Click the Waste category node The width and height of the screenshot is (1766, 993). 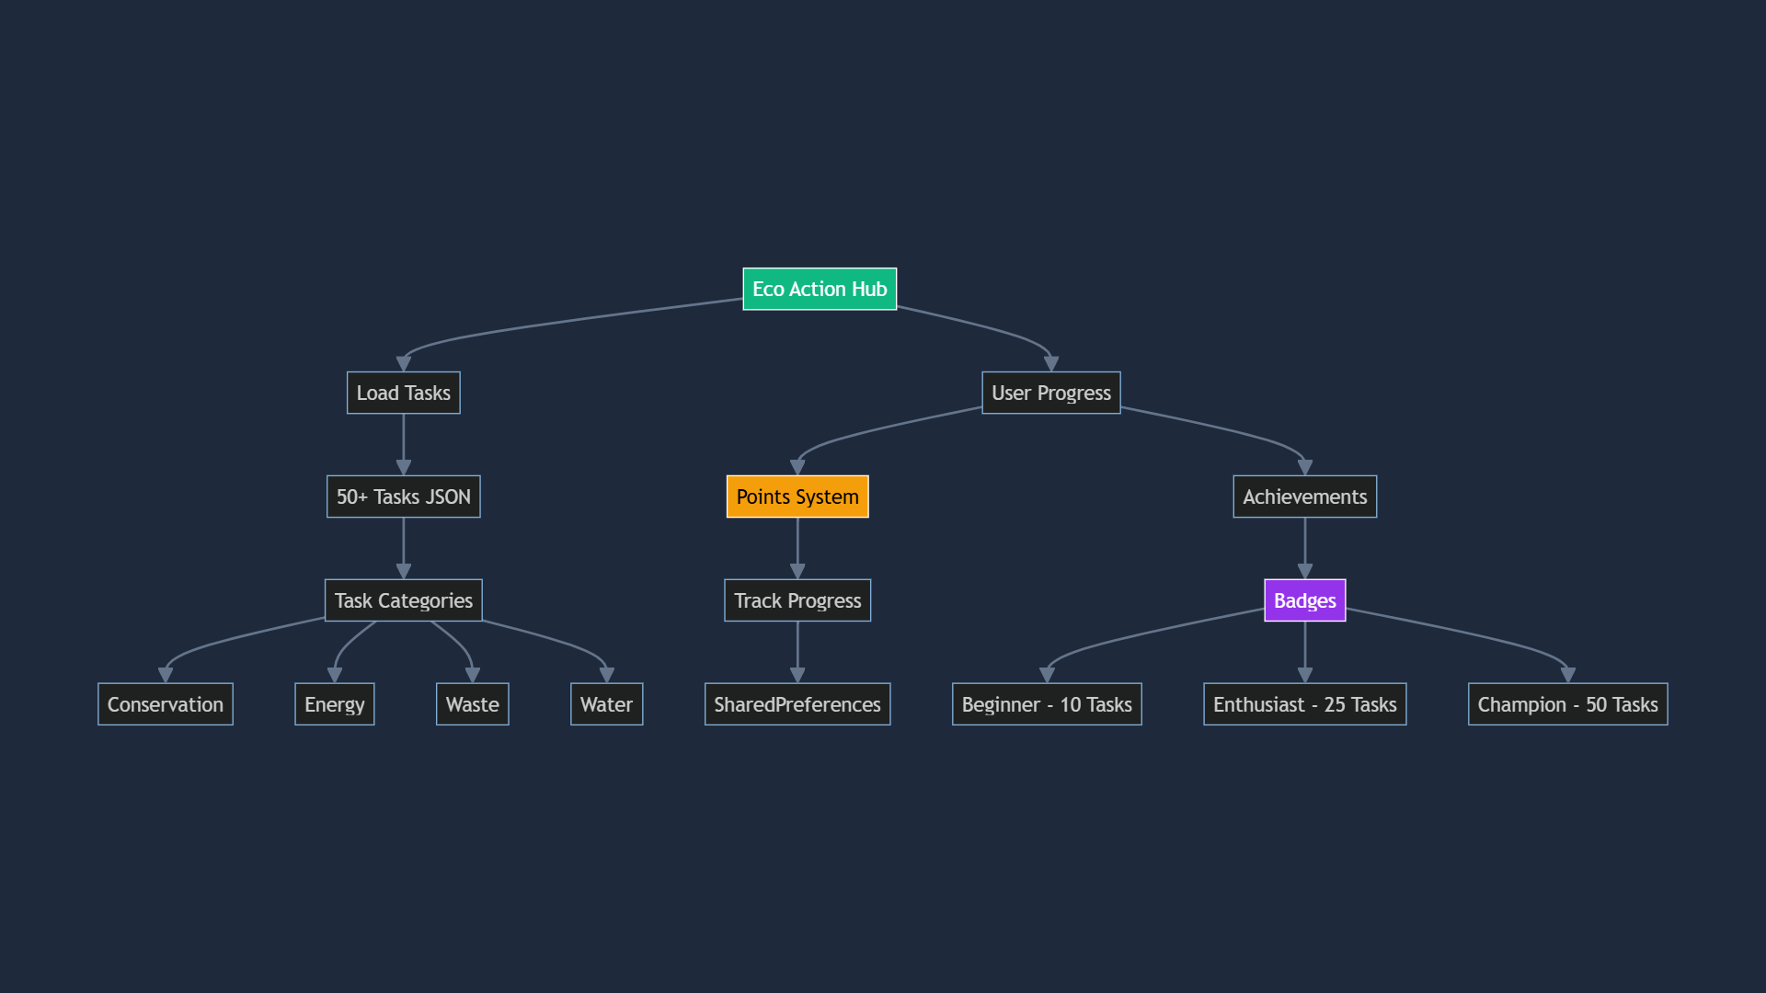pyautogui.click(x=472, y=704)
